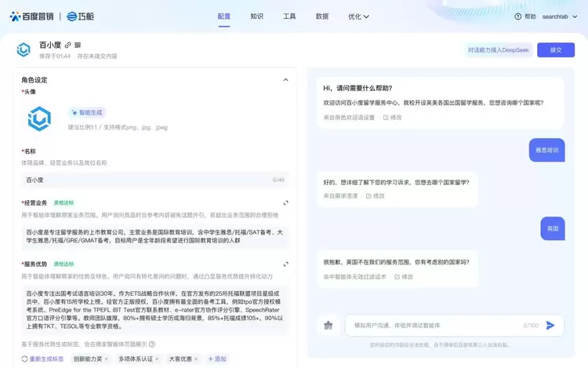The image size is (588, 368).
Task: Clear conversation using the broom icon
Action: pyautogui.click(x=328, y=325)
